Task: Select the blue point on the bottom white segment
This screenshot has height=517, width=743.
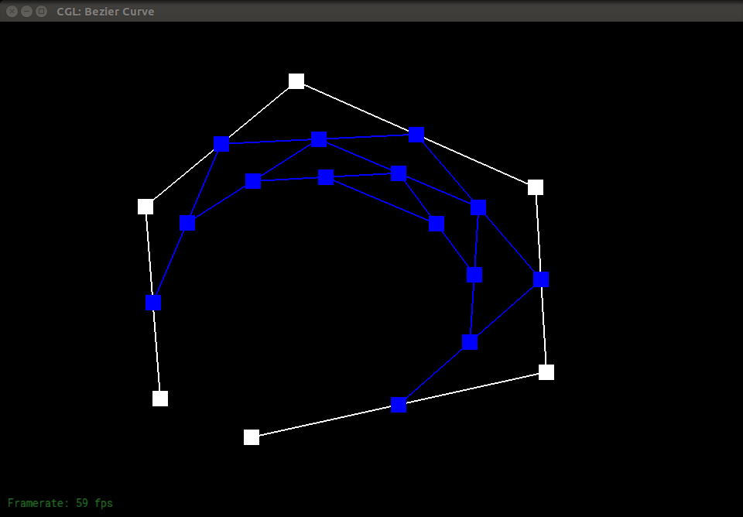Action: coord(399,405)
